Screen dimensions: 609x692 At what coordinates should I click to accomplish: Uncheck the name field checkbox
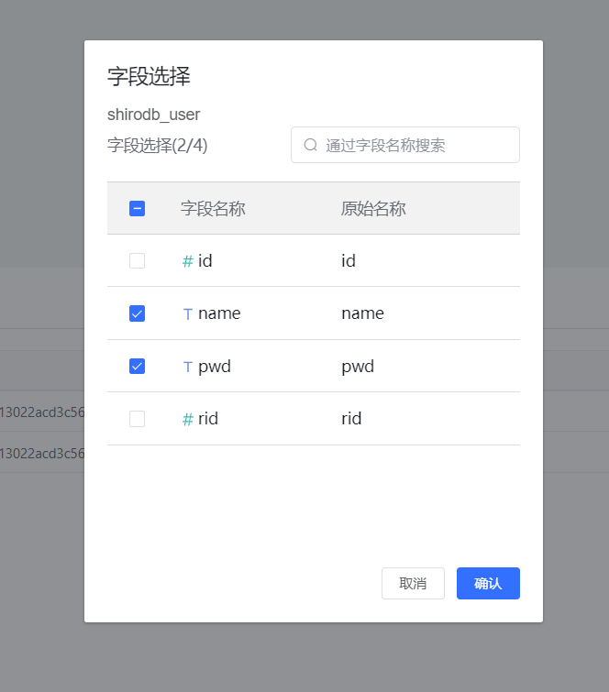pos(137,313)
